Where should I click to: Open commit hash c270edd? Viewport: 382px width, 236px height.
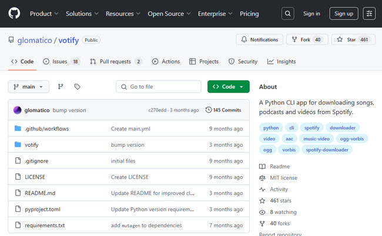tap(157, 110)
